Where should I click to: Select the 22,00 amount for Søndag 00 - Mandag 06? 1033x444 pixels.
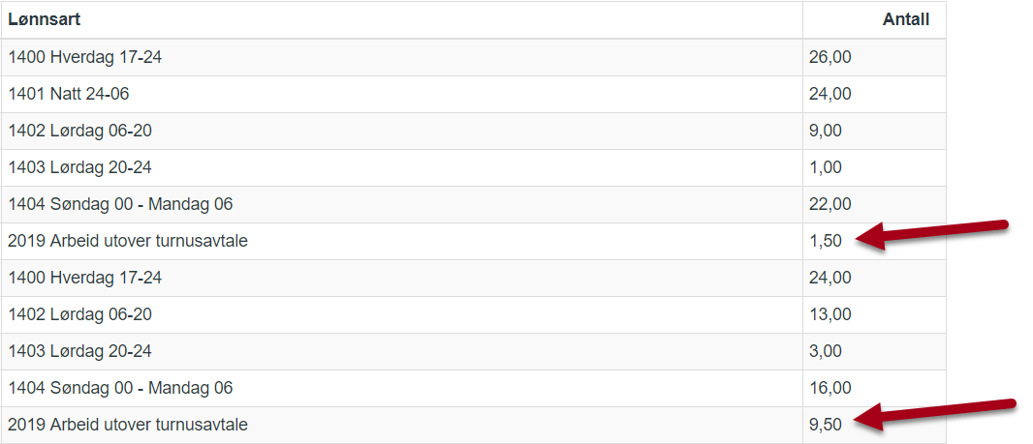tap(830, 204)
